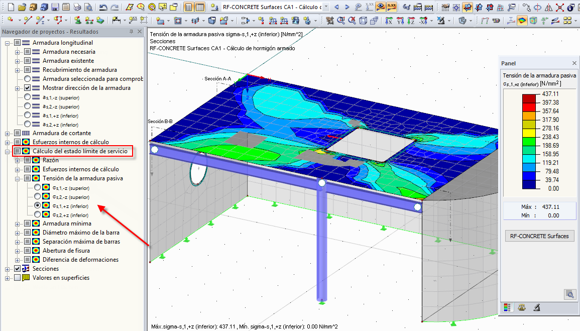Uncheck Mostrar dirección de la armadura

pos(28,88)
